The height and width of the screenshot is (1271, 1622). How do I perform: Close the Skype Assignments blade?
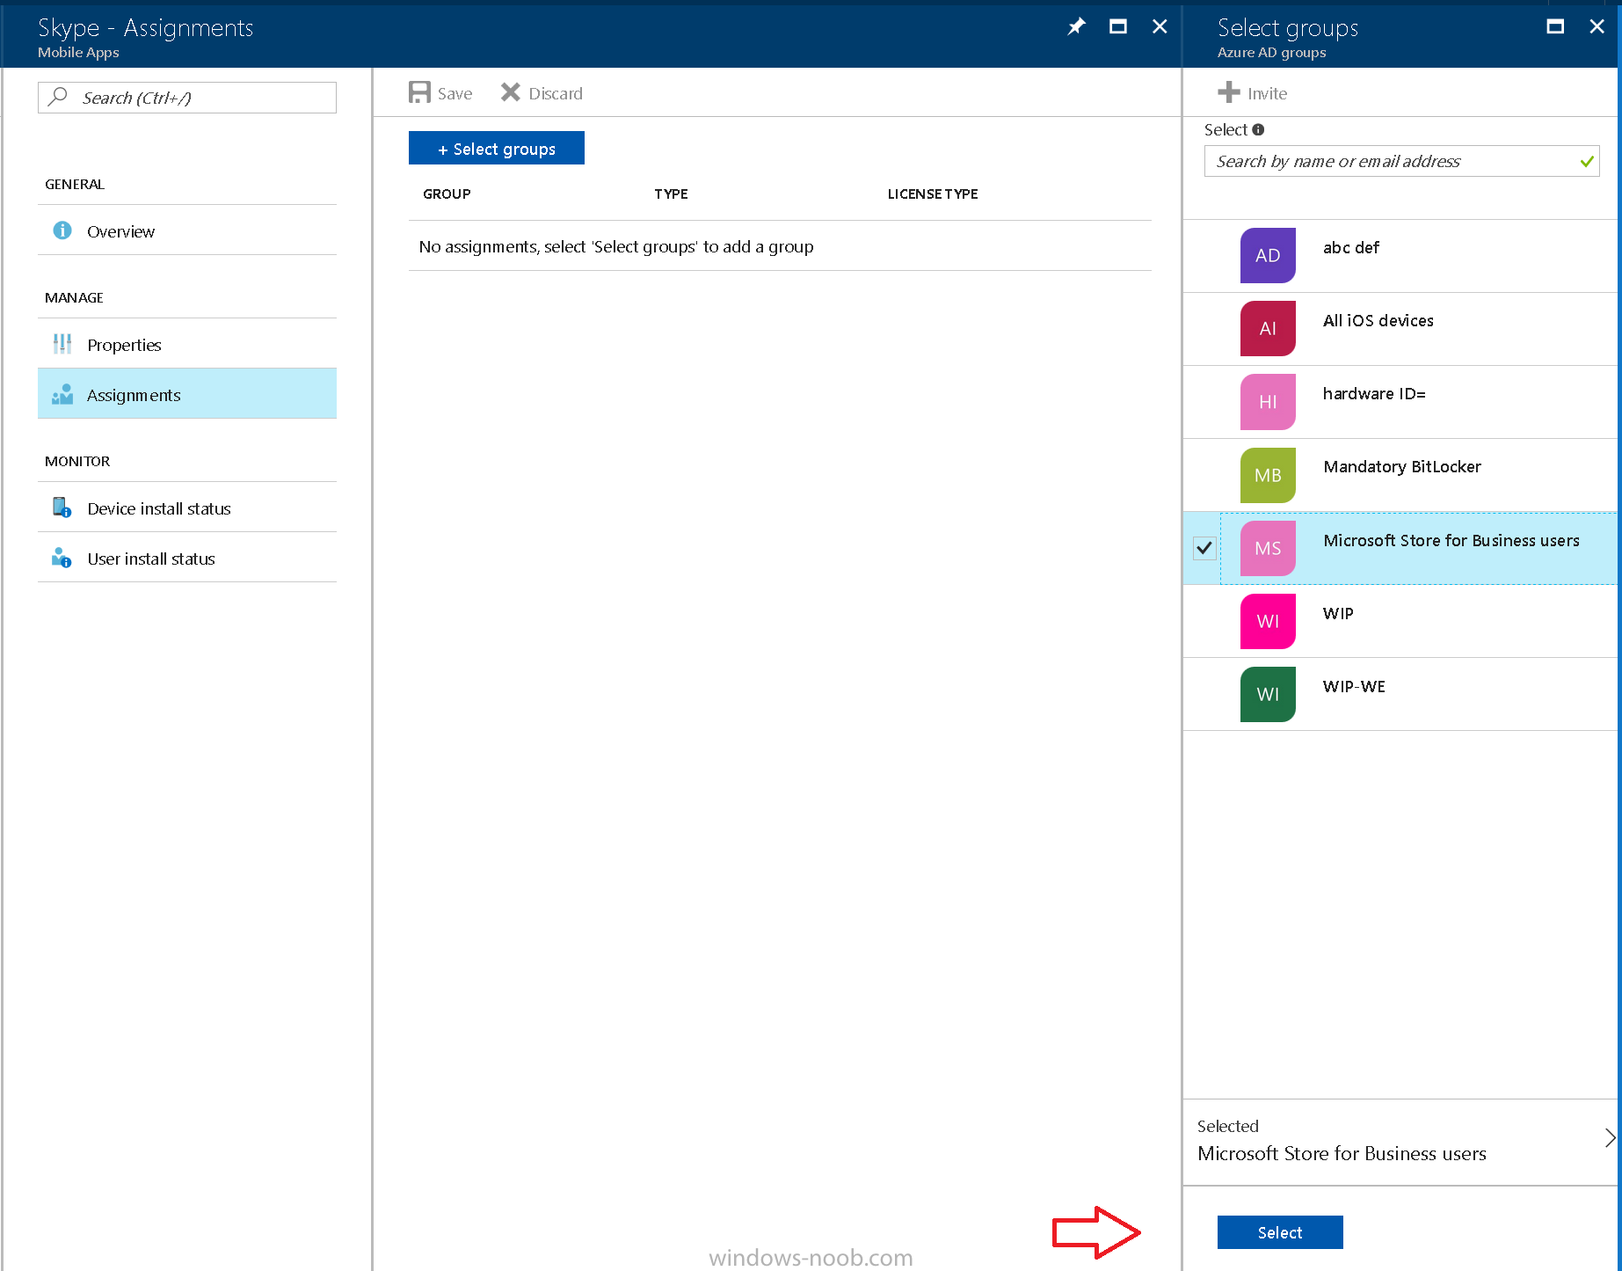point(1160,26)
